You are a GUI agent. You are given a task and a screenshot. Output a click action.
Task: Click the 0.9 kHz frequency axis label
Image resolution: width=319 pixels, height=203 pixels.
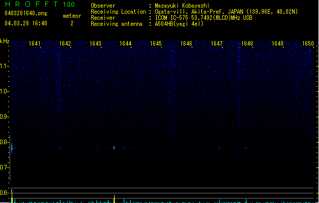click(x=4, y=117)
